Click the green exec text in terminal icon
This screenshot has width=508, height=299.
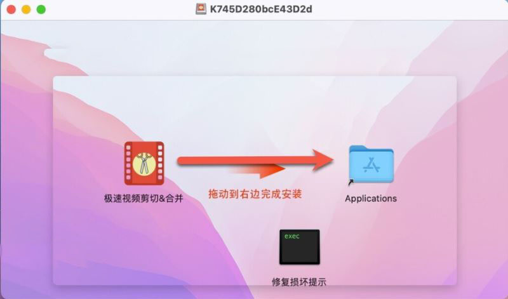coord(292,236)
